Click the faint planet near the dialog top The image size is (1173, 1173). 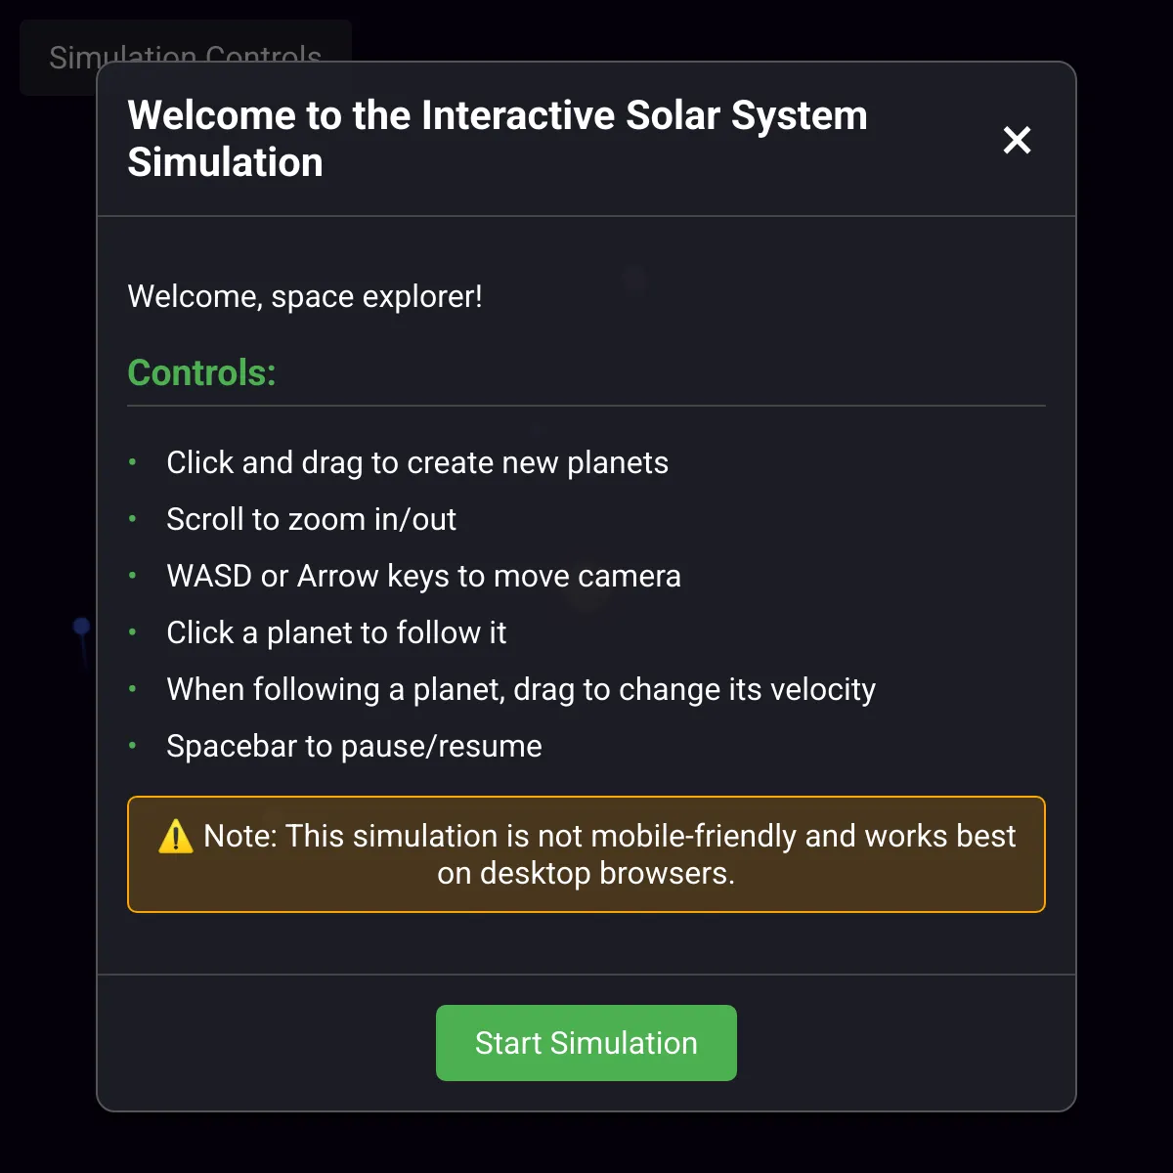click(x=635, y=279)
